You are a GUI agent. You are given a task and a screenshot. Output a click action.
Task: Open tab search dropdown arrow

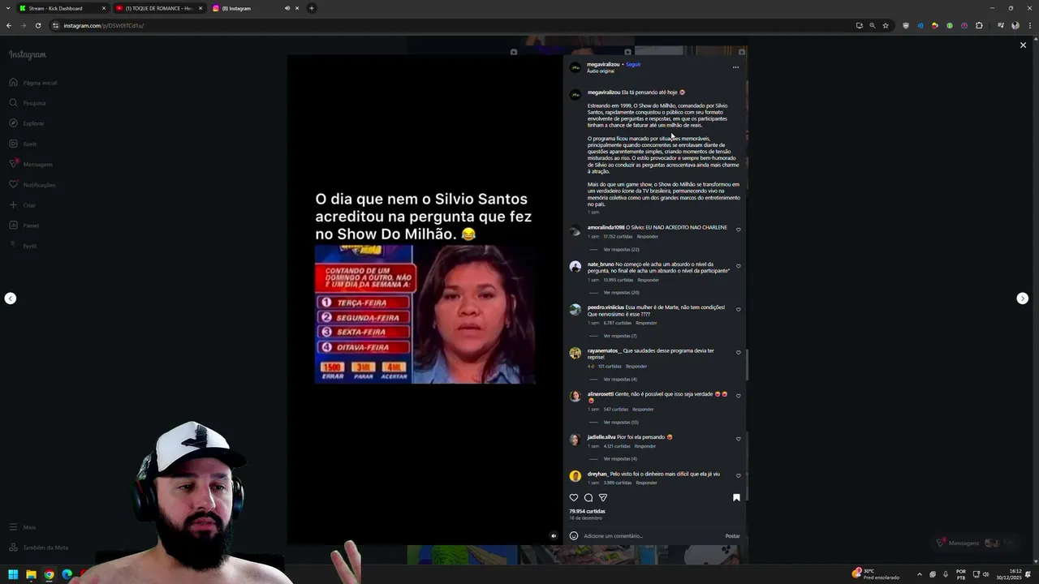coord(8,8)
